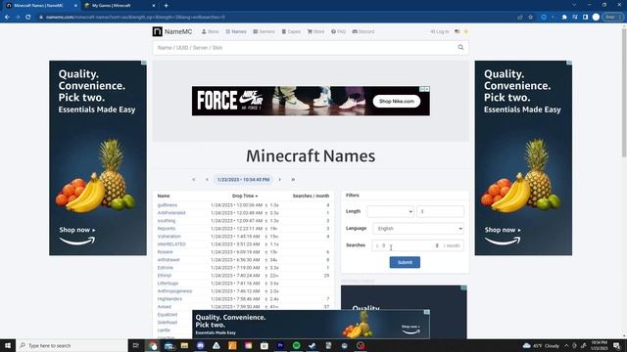Click the magnifying glass search icon
Screen dimensions: 627x352
(460, 48)
